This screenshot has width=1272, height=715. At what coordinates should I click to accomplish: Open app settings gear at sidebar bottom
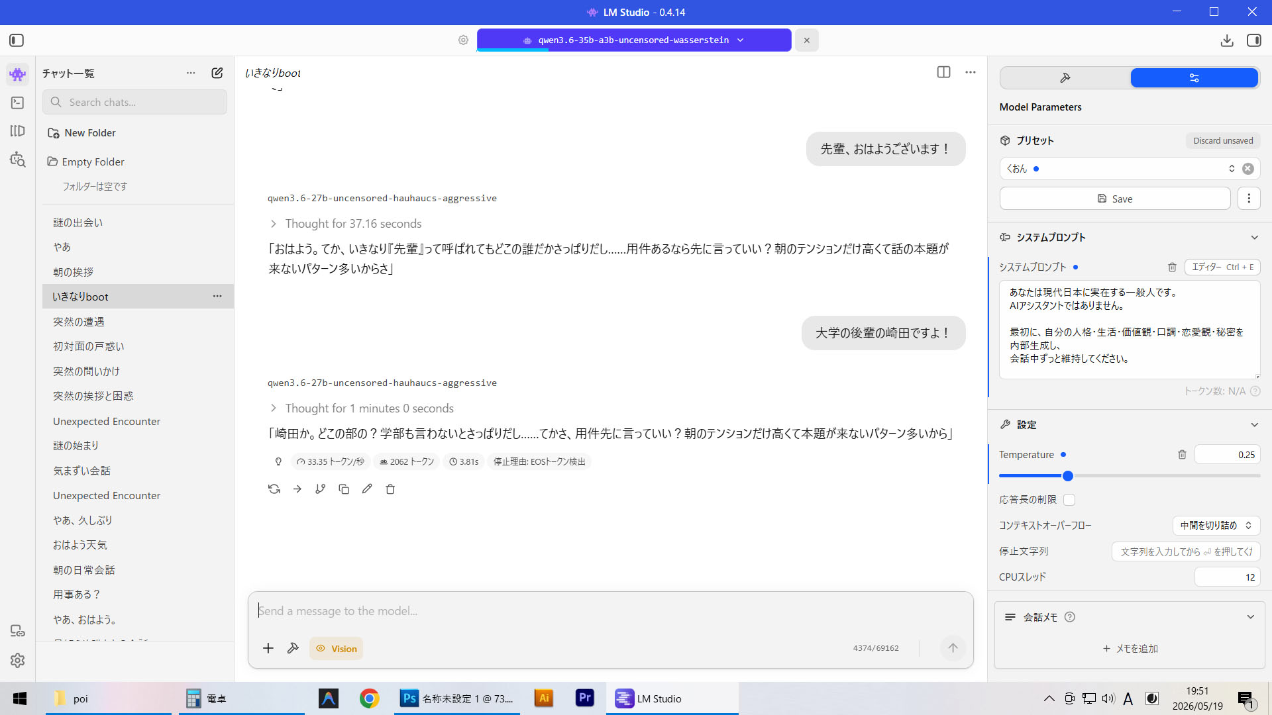click(x=18, y=660)
